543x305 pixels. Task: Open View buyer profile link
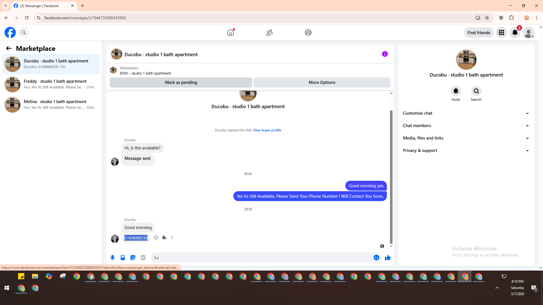pos(267,130)
